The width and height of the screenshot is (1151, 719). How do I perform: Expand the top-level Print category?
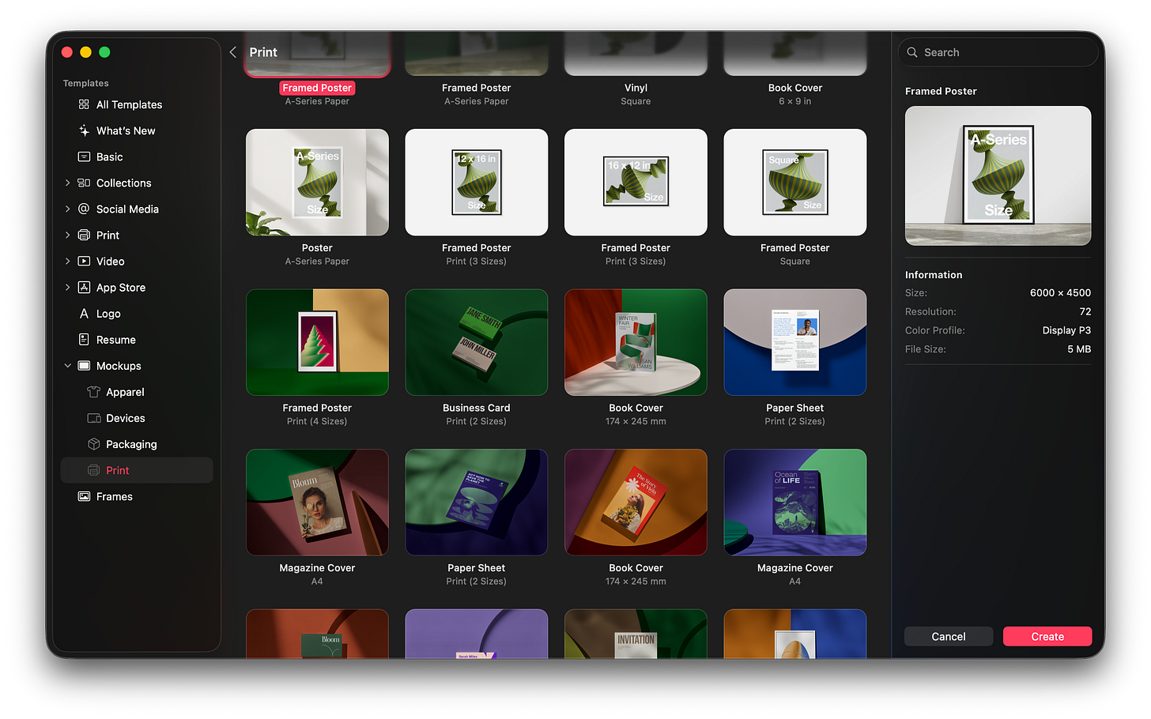[x=67, y=235]
